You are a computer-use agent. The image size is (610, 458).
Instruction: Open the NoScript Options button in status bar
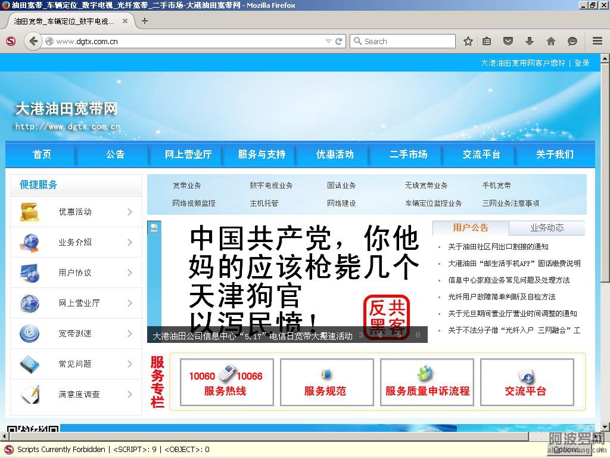[565, 450]
